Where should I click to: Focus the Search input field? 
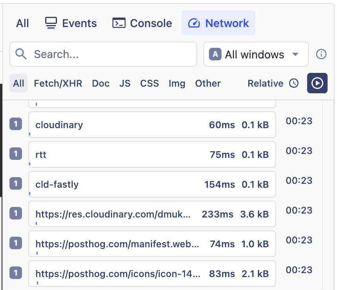coord(103,54)
